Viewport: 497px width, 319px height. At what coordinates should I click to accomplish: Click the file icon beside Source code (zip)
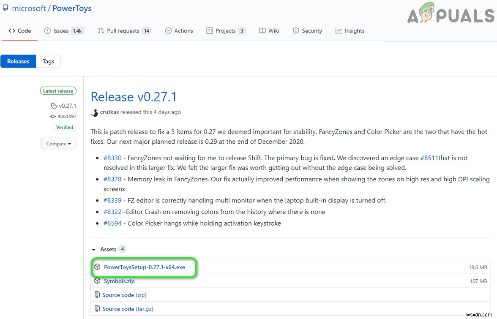pos(97,295)
